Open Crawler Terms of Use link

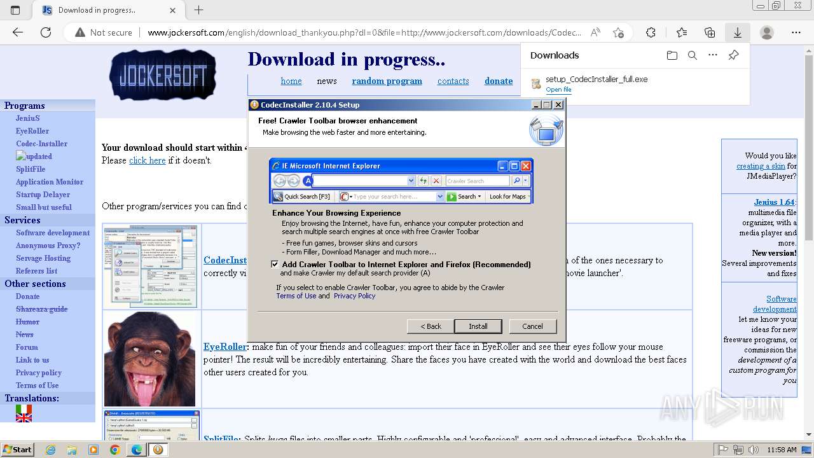[x=296, y=296]
